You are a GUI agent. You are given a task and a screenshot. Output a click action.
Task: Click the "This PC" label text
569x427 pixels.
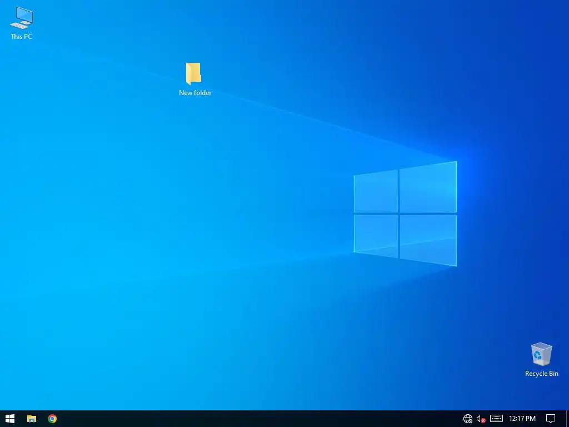tap(22, 36)
